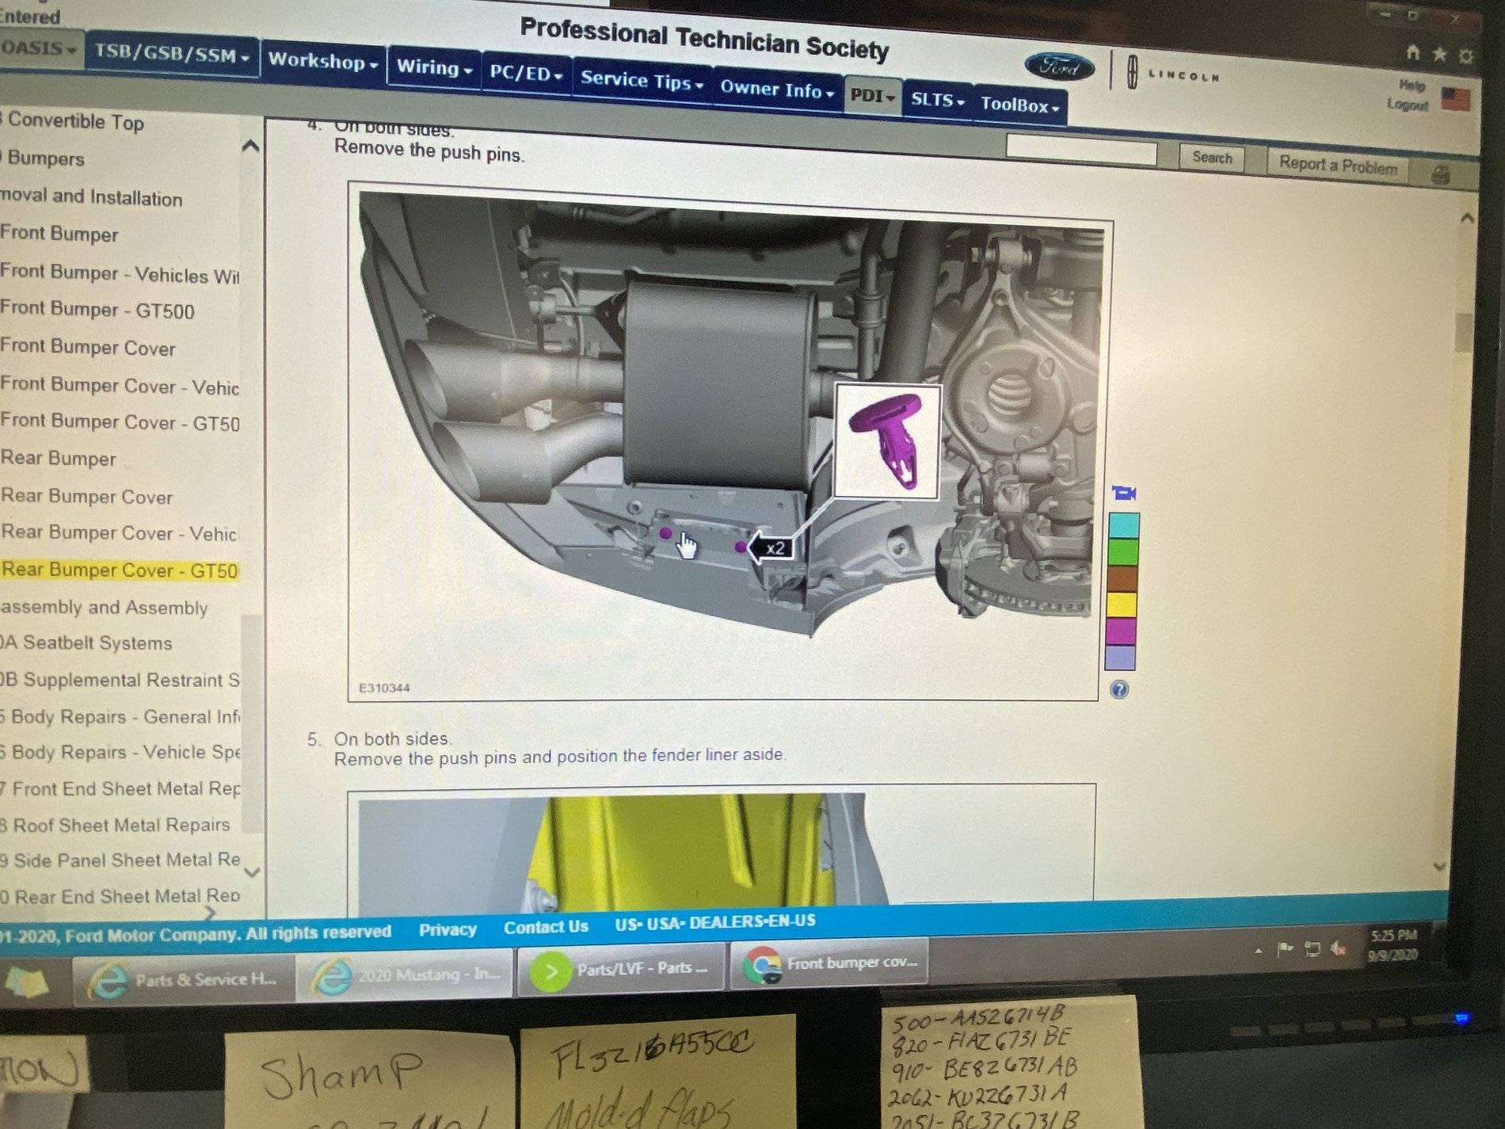Click the Search button

tap(1212, 158)
